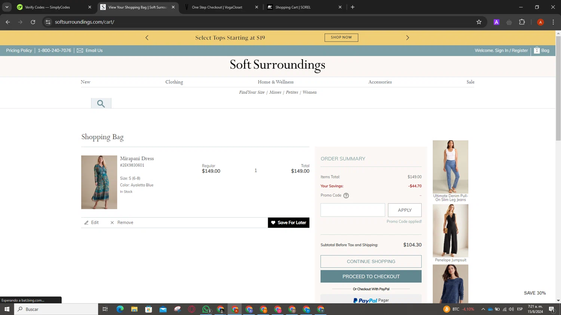This screenshot has width=561, height=315.
Task: Click the Email Us envelope icon
Action: pos(80,50)
